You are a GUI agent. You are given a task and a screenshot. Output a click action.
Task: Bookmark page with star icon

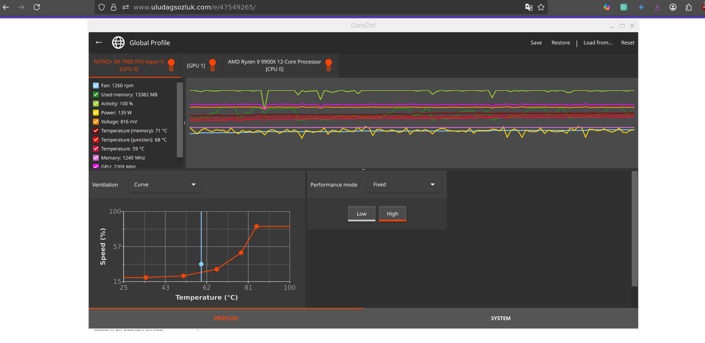click(x=541, y=7)
